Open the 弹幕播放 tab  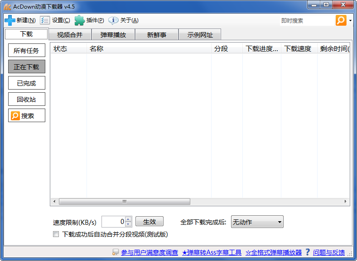tap(113, 35)
